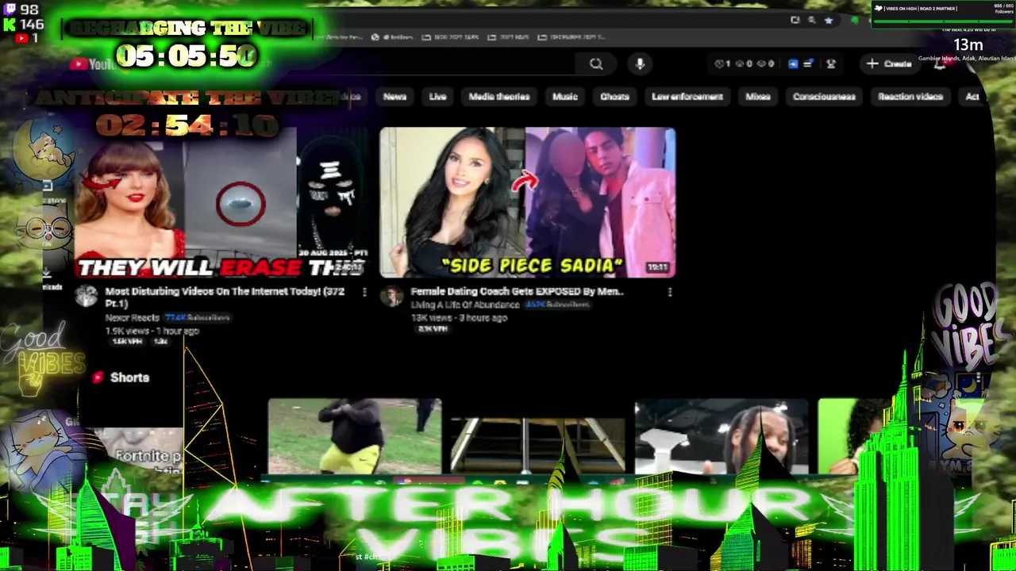The image size is (1016, 571).
Task: Select the Consciousness filter chip
Action: (824, 97)
